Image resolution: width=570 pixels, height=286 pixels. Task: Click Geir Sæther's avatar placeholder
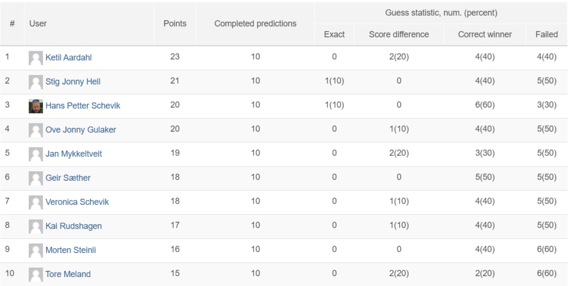pos(36,179)
